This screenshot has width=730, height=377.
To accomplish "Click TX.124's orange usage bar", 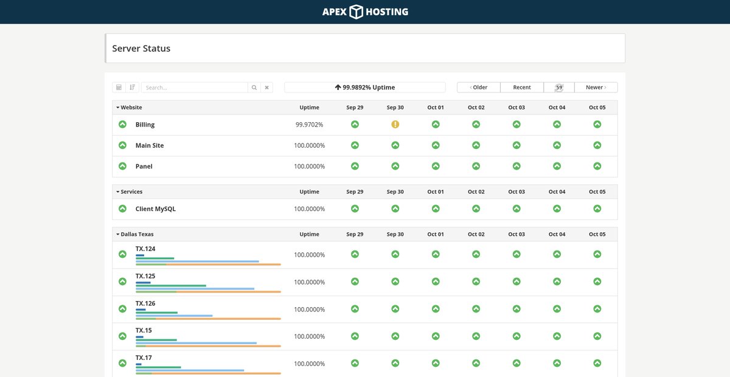I will [223, 265].
